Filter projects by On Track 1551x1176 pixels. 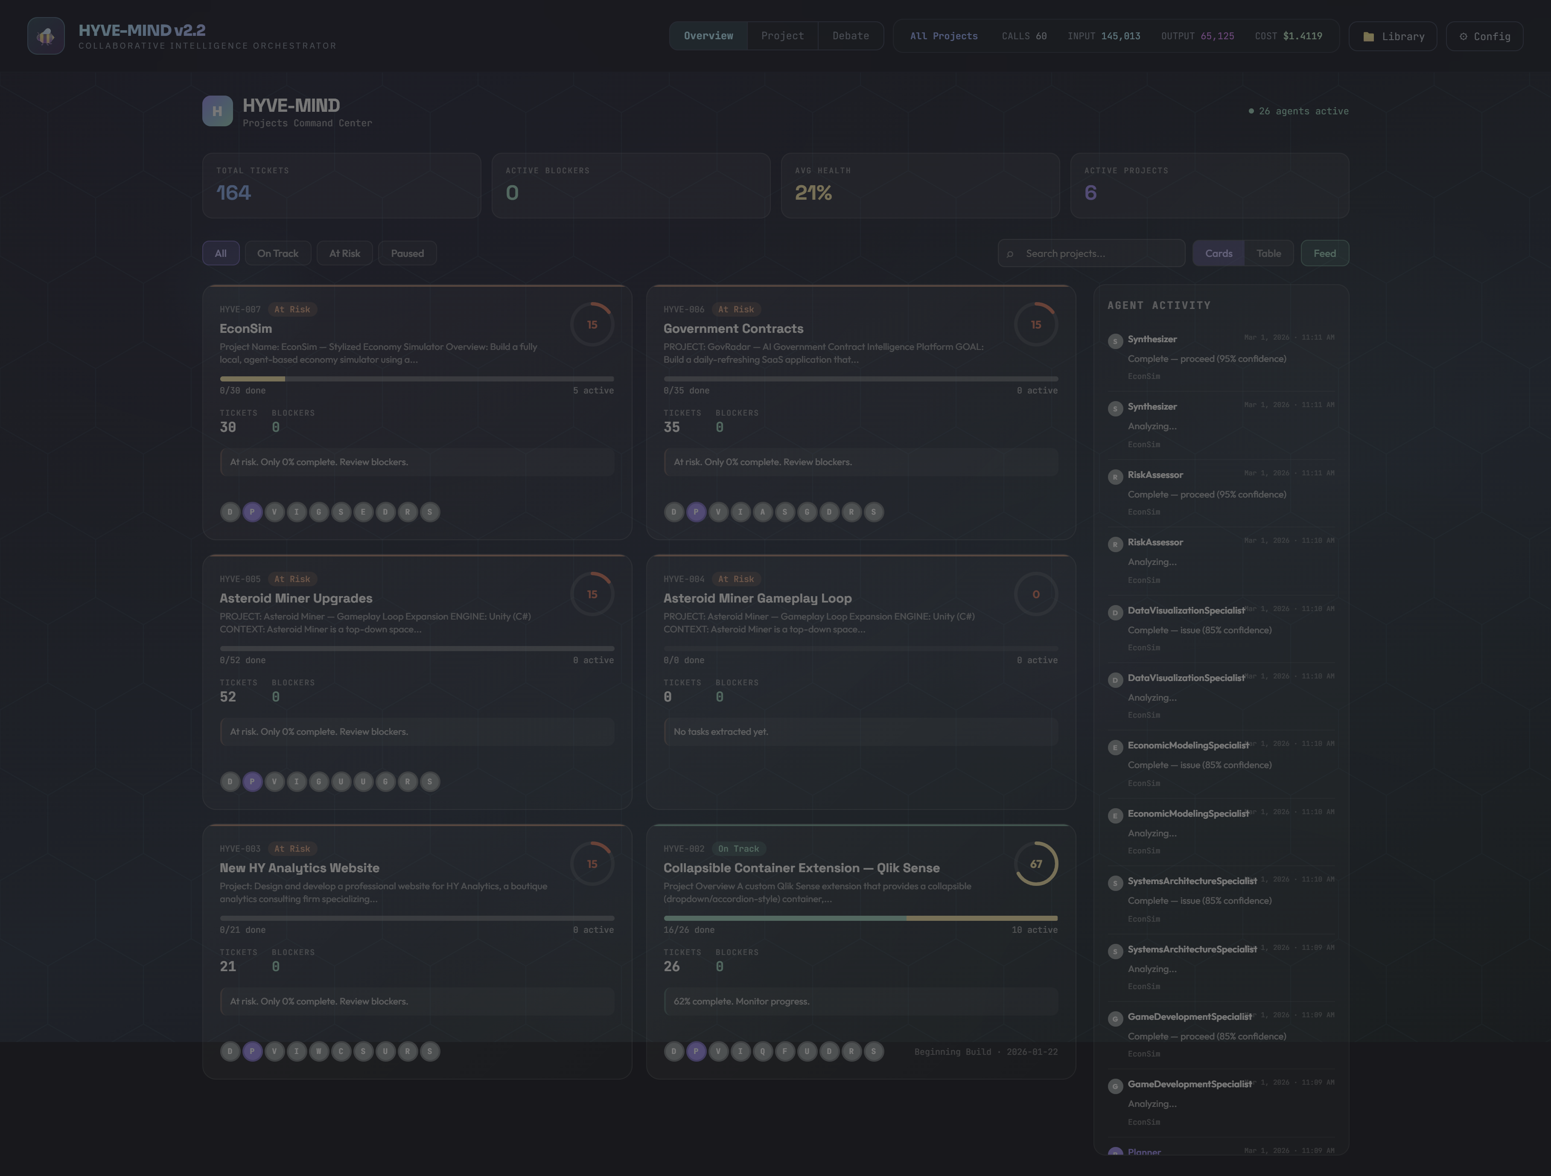pos(278,254)
